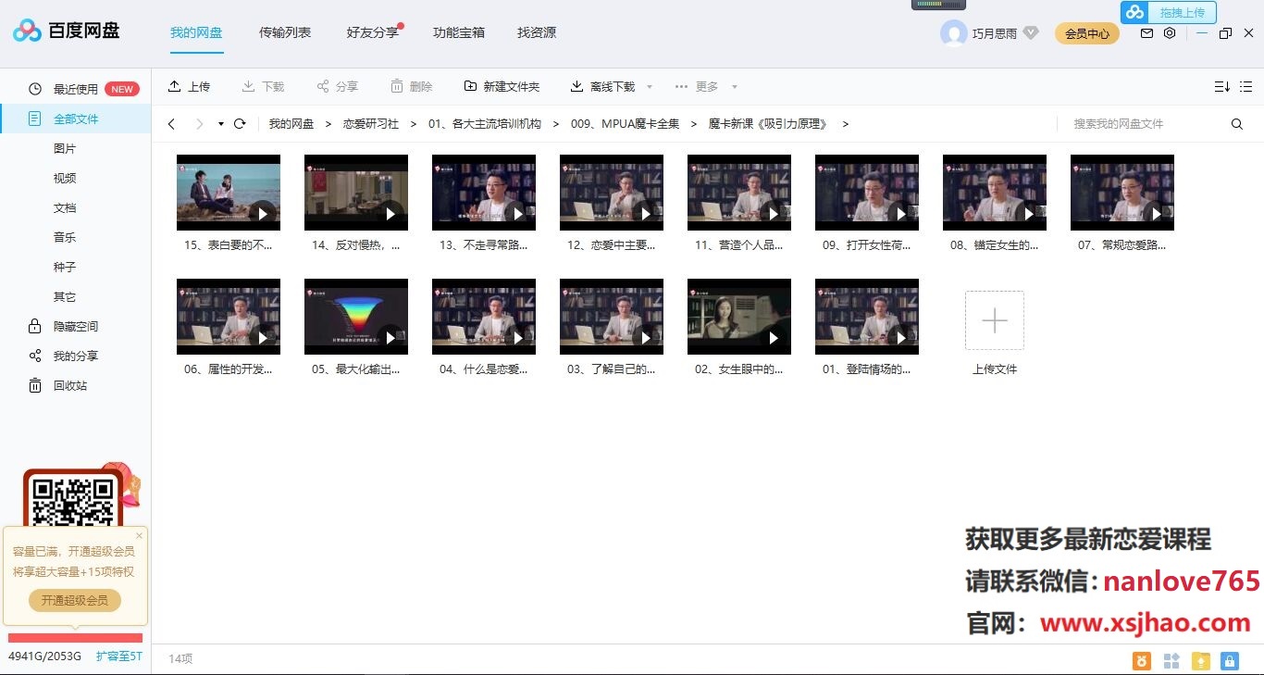Navigate to 009、MPUA魔卡全集 breadcrumb
The image size is (1264, 675).
(625, 124)
